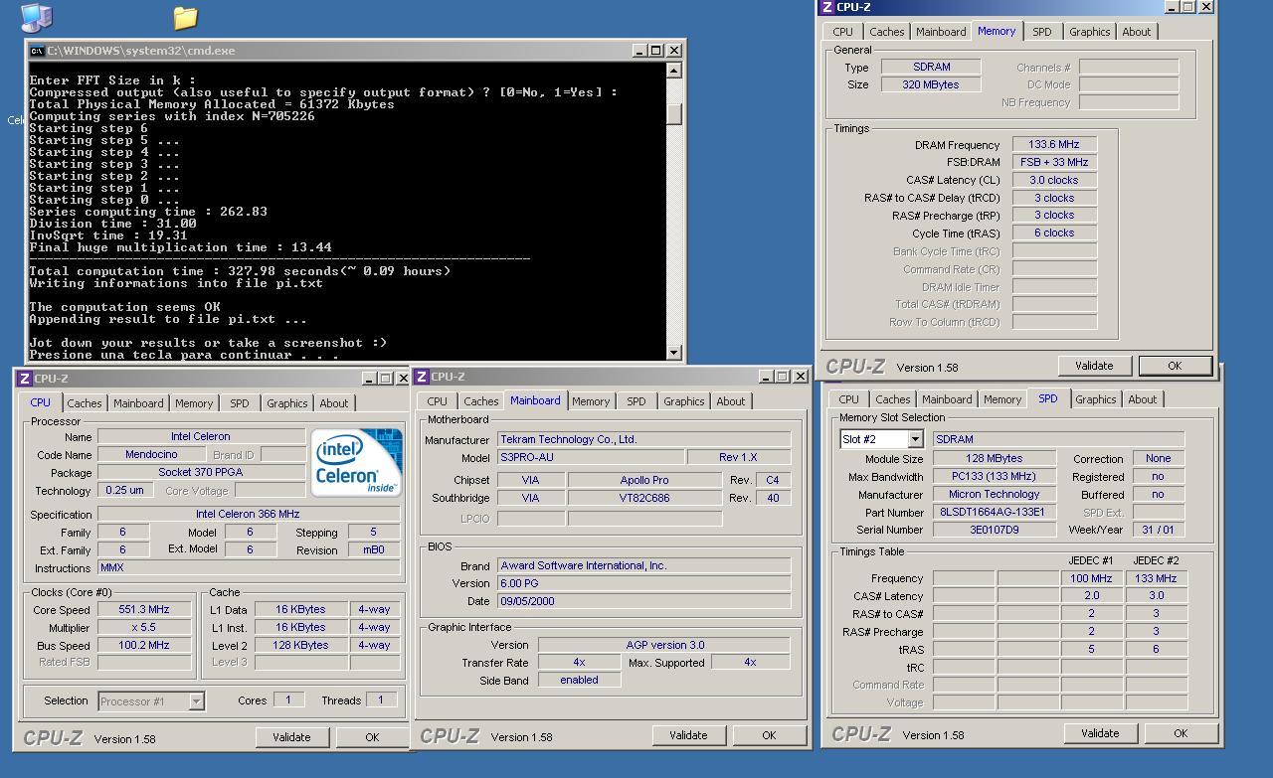
Task: Click Validate in the bottom-right SPD window
Action: pos(1100,733)
